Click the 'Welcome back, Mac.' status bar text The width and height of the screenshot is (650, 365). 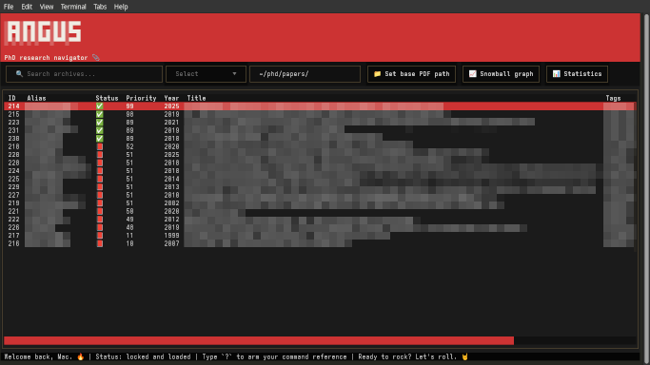tap(39, 356)
